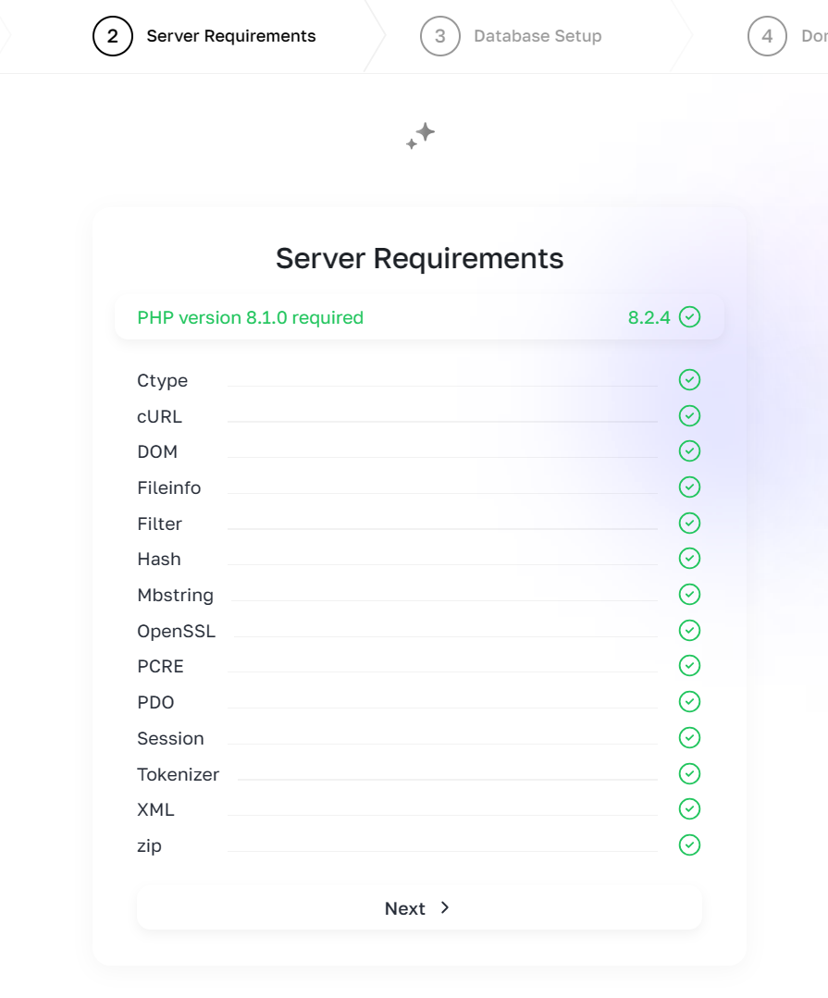Click the "Mbstring" extension label

click(176, 595)
